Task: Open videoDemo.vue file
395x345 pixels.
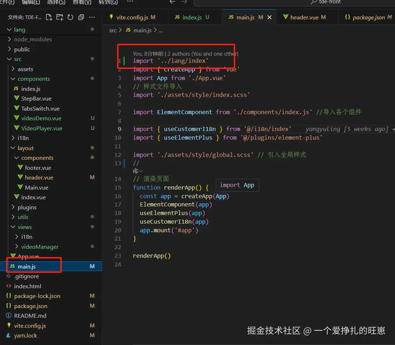Action: [x=51, y=118]
